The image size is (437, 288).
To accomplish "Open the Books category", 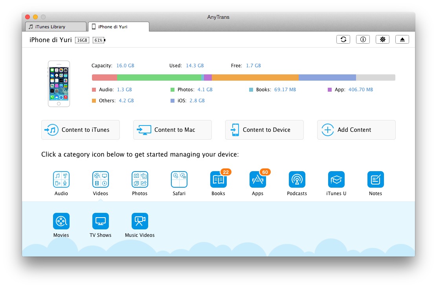I will coord(218,179).
